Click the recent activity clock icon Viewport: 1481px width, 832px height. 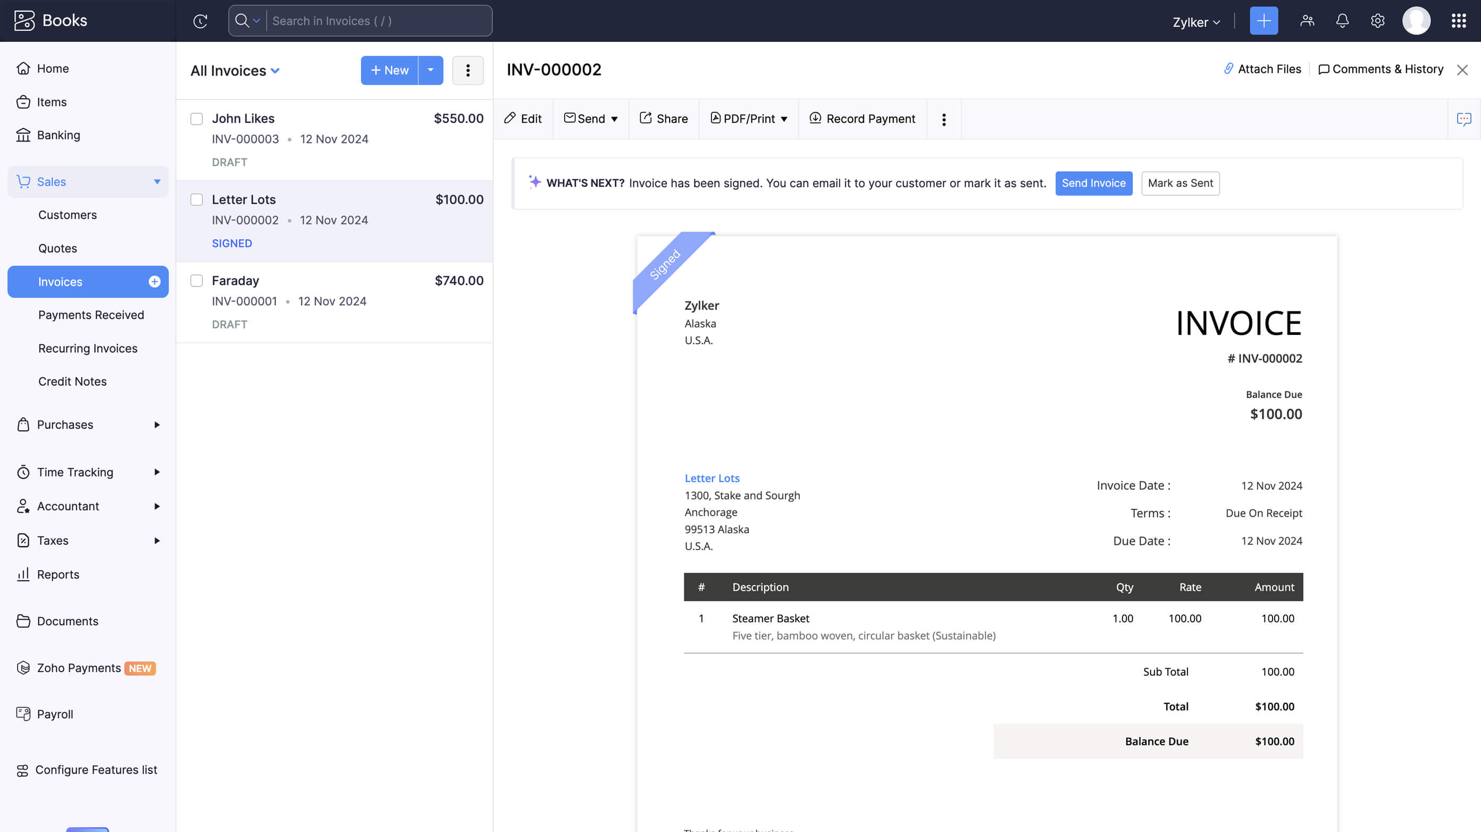(x=200, y=21)
